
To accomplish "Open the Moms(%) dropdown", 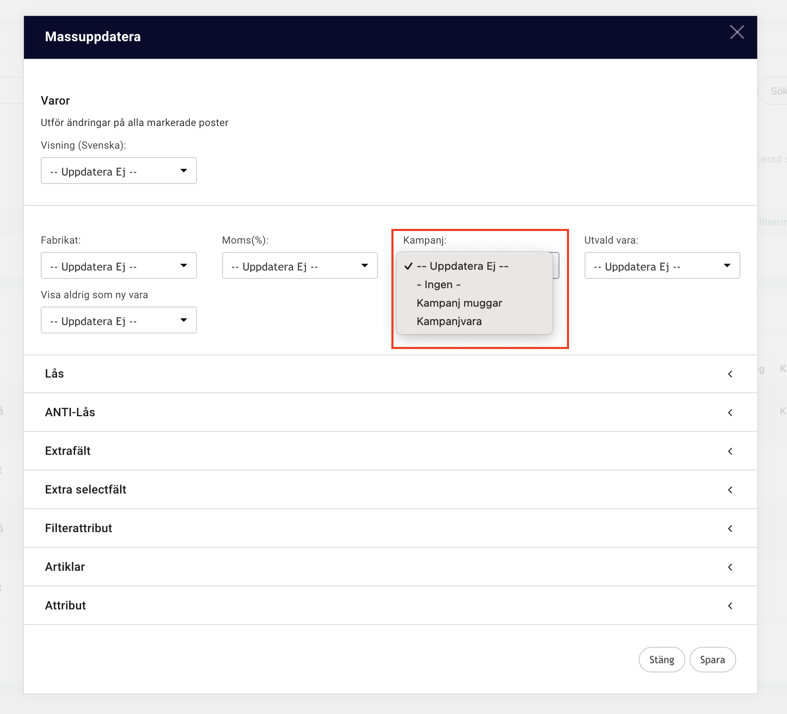I will pyautogui.click(x=299, y=266).
